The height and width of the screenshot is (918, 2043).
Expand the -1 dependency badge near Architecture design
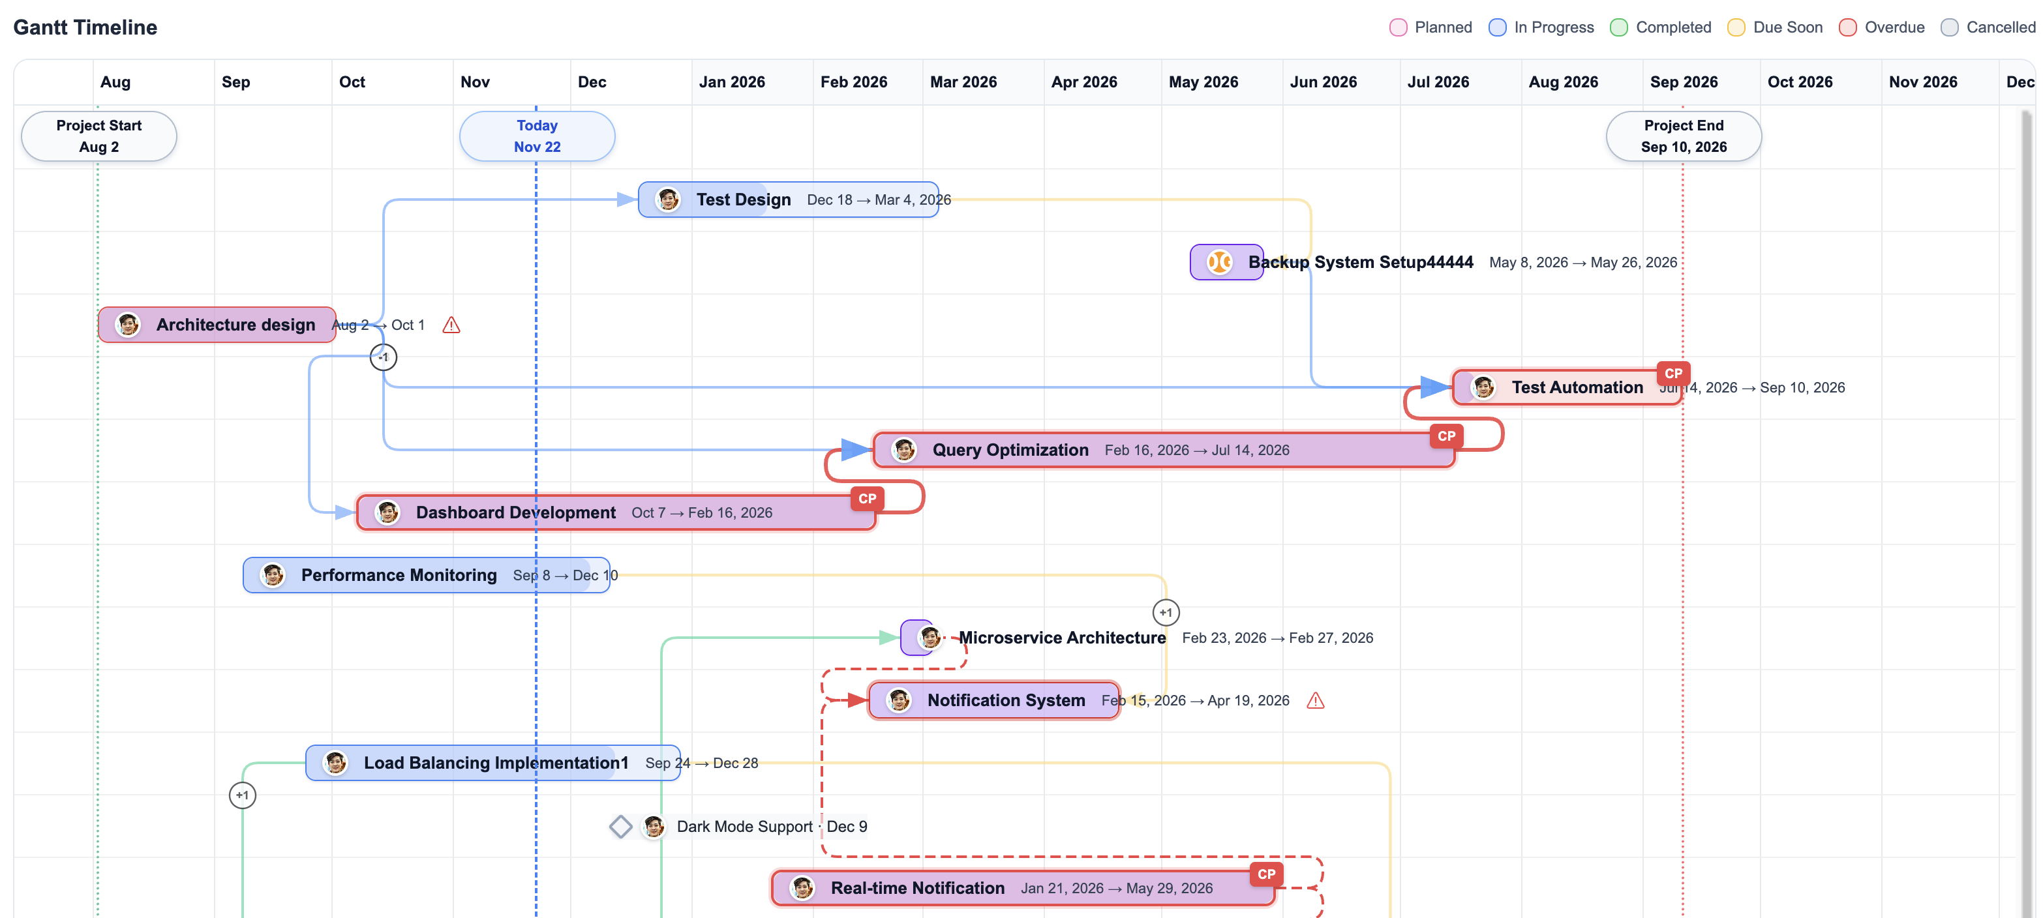(384, 357)
